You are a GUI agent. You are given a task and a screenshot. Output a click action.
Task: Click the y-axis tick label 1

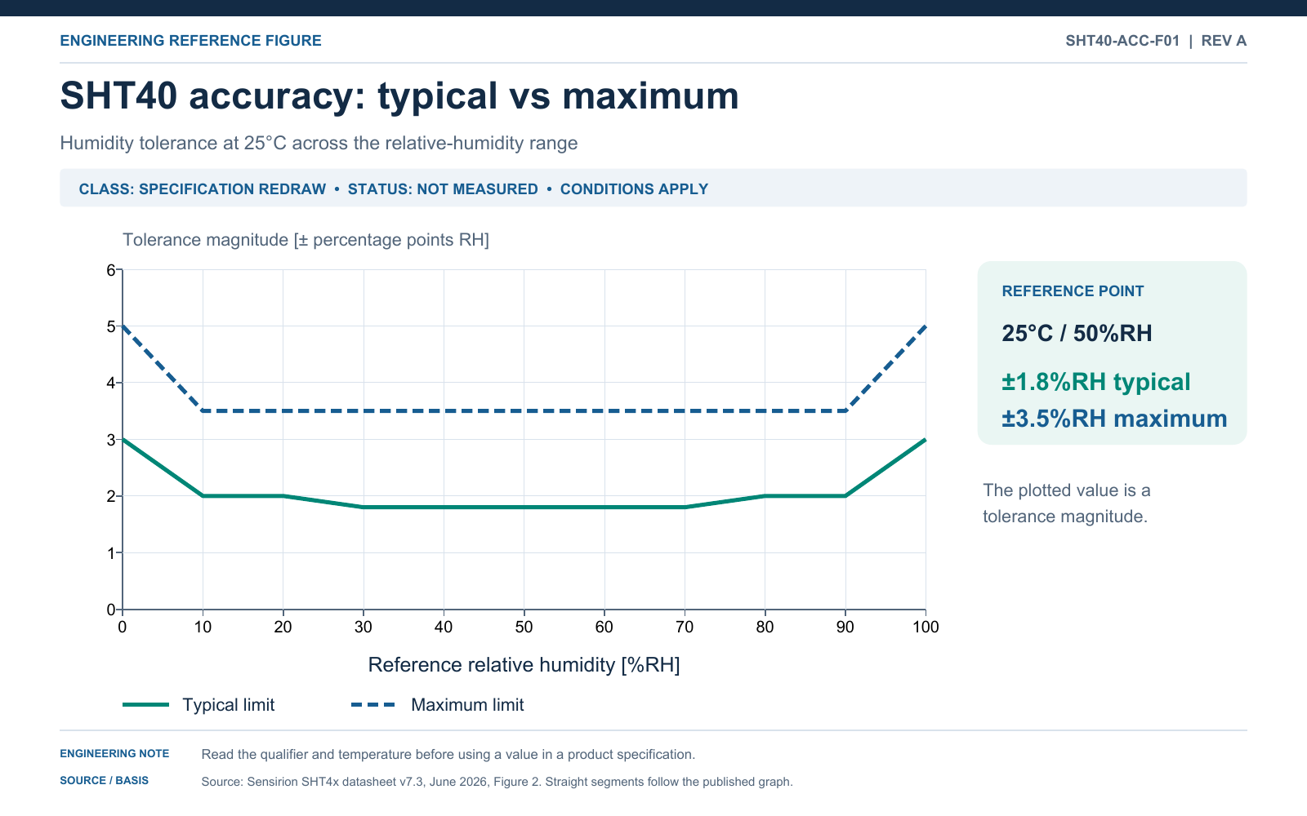tap(111, 553)
